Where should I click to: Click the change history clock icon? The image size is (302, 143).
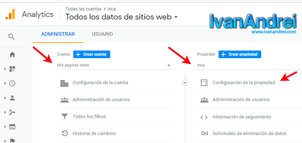65,133
